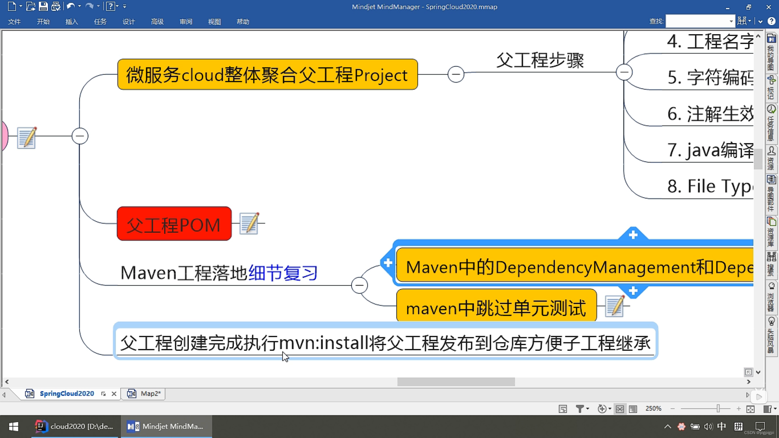This screenshot has width=779, height=438.
Task: Click the Redo arrow icon
Action: (x=89, y=6)
